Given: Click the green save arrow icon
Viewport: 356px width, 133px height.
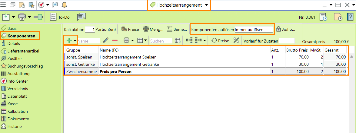Looking at the screenshot, I should (6, 17).
